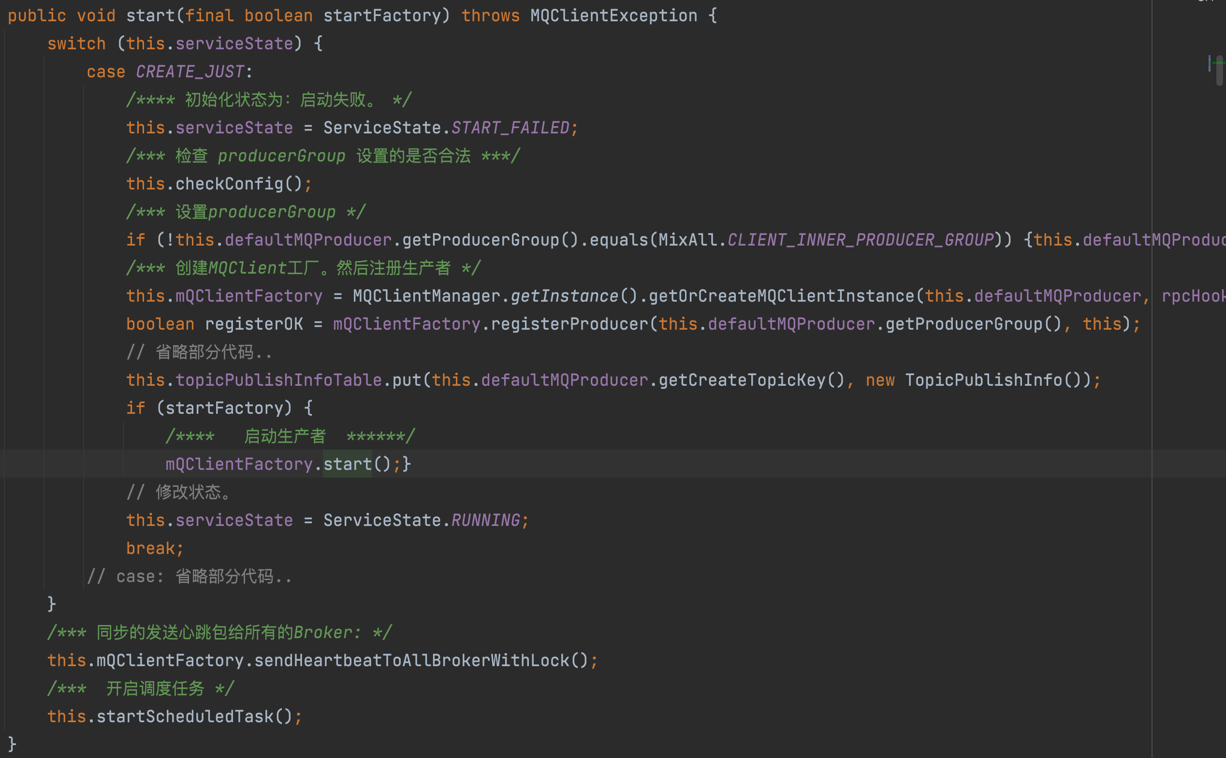Click the sendHeartbeatToAllBrokerWithLock method call
The image size is (1226, 758).
click(x=411, y=660)
